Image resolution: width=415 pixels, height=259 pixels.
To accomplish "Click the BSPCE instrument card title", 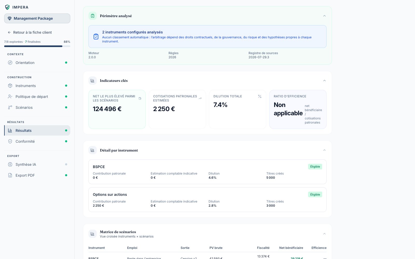I will (99, 167).
